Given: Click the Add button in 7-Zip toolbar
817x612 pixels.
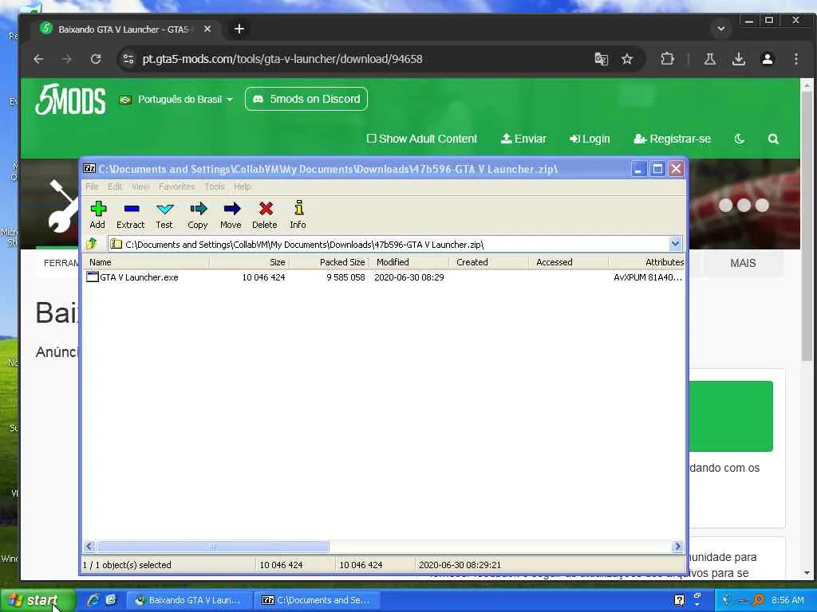Looking at the screenshot, I should click(97, 214).
